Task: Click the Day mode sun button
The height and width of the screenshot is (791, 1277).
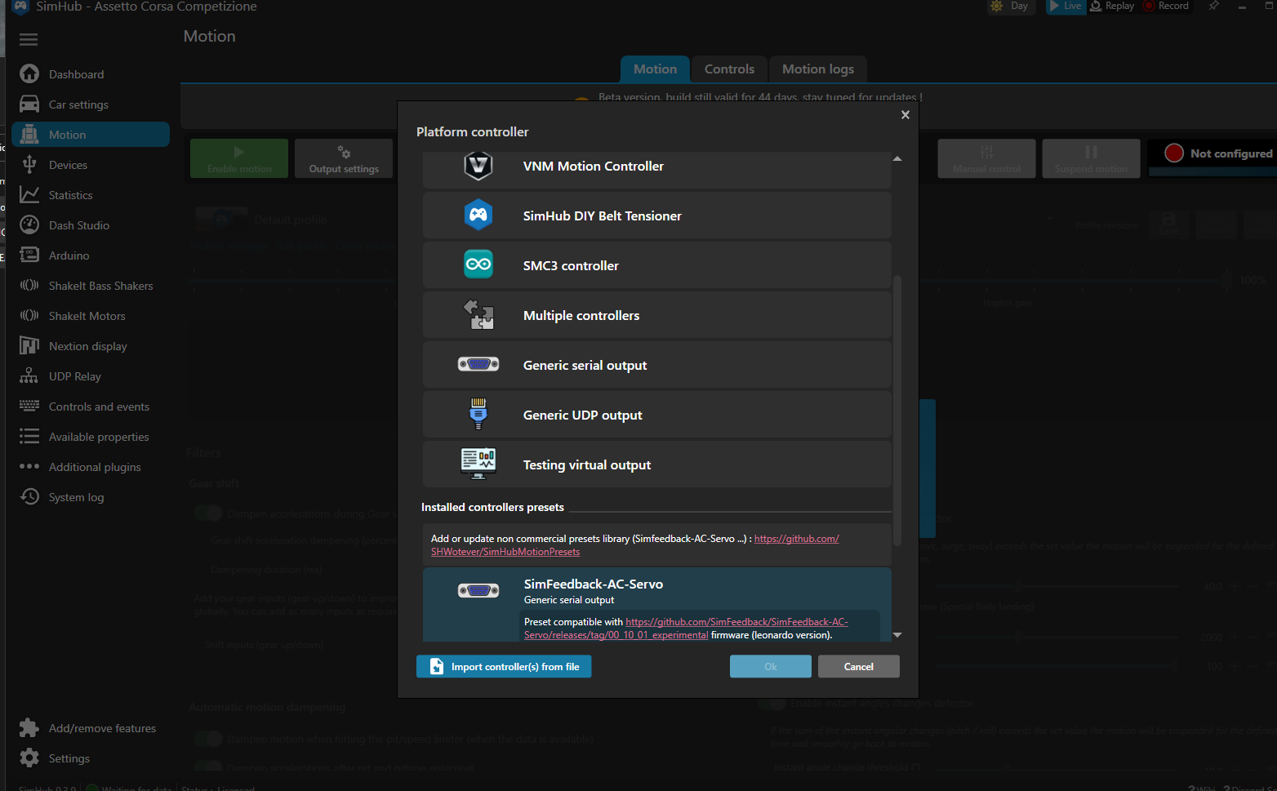Action: tap(1010, 7)
